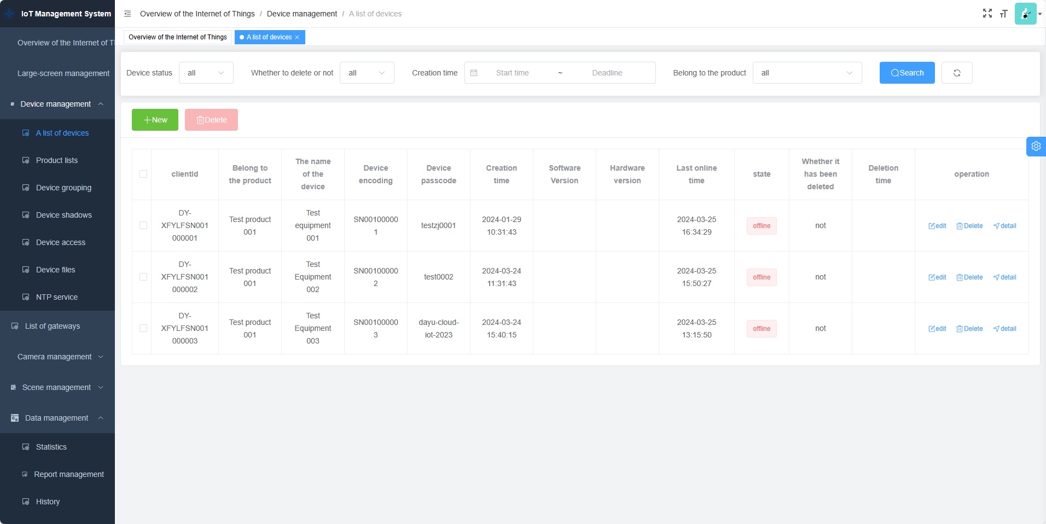Viewport: 1046px width, 524px height.
Task: Open the blue gear settings panel
Action: coord(1036,147)
